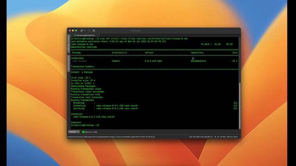Click the 'Running transaction' line

coord(82,100)
